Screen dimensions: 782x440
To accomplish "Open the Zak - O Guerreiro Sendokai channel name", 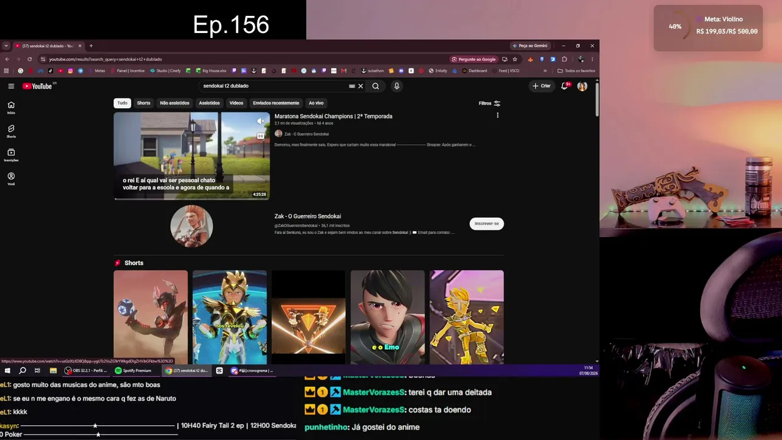I will (x=308, y=216).
